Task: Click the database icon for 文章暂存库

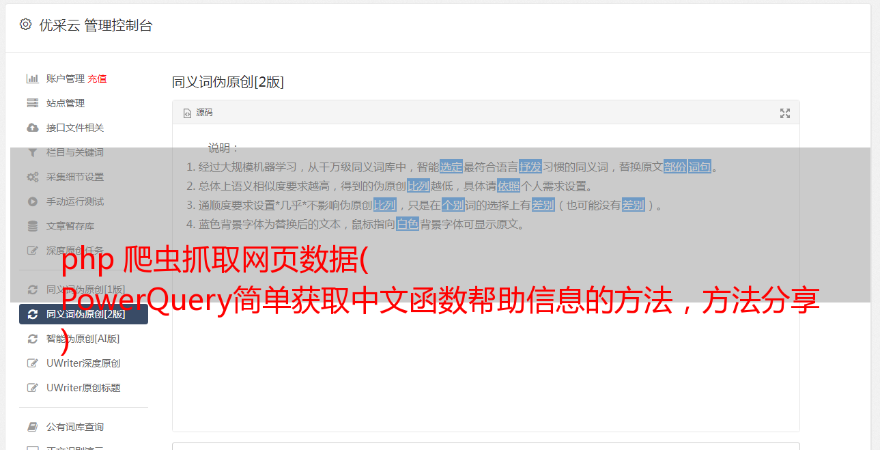Action: (33, 226)
